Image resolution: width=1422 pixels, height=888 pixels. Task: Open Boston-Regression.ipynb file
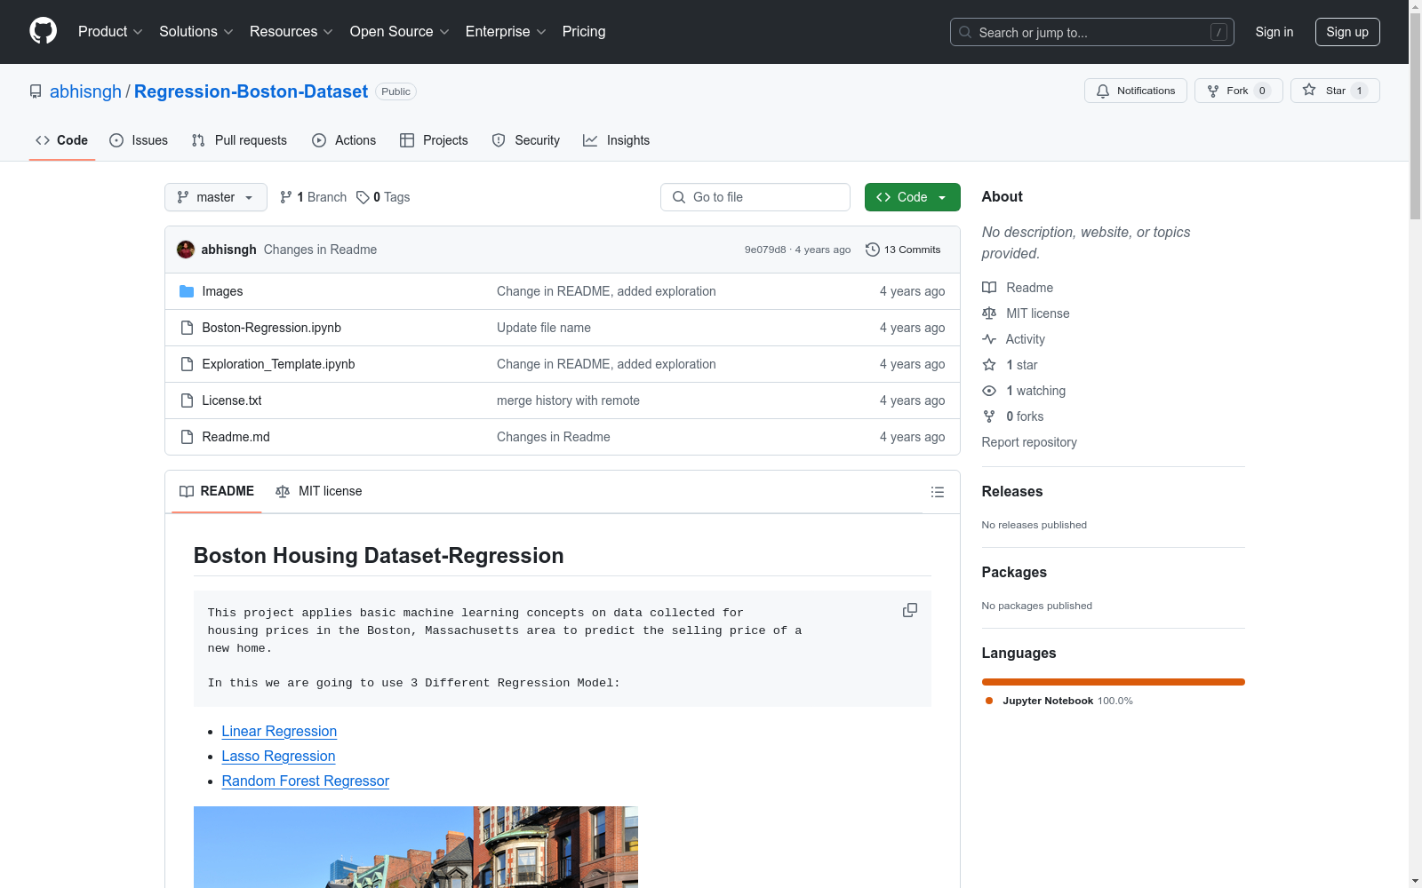271,328
